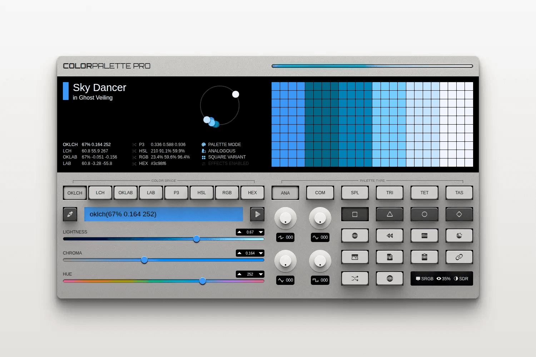Switch to the HEX color space
536x357 pixels.
pos(252,193)
